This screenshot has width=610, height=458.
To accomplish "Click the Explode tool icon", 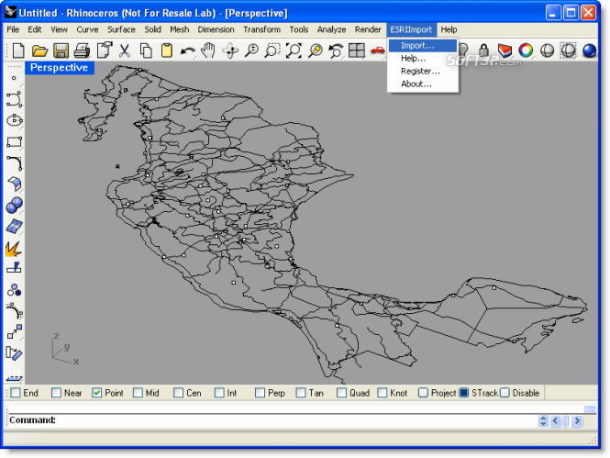I will pos(14,249).
